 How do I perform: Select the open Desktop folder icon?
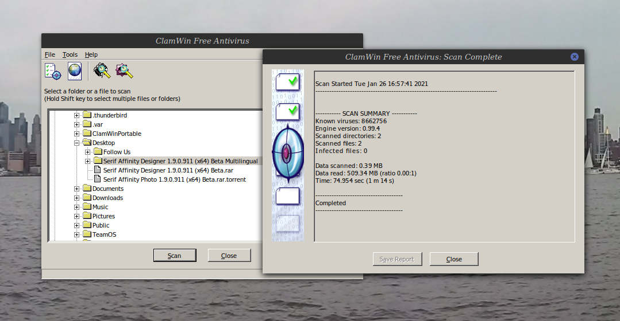coord(87,142)
